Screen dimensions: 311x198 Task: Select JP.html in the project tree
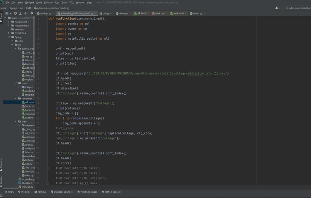pos(27,118)
